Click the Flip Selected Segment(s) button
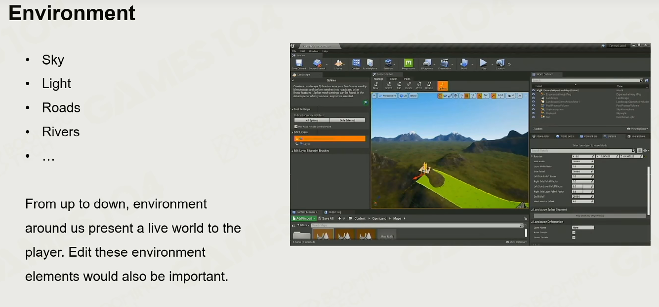This screenshot has width=659, height=307. coord(589,215)
